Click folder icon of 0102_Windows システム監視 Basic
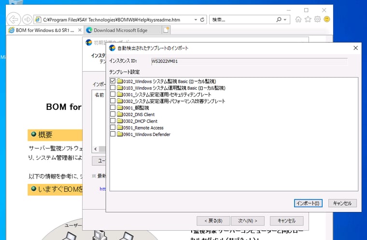 (x=120, y=81)
